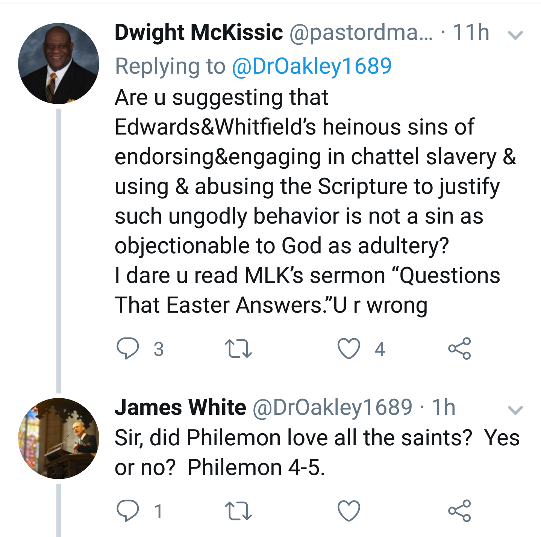Click the 11h timestamp on McKissic's tweet

pos(471,32)
